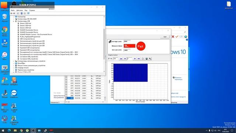Click orange checkmark icon in background window
This screenshot has height=133, width=236.
click(x=177, y=37)
